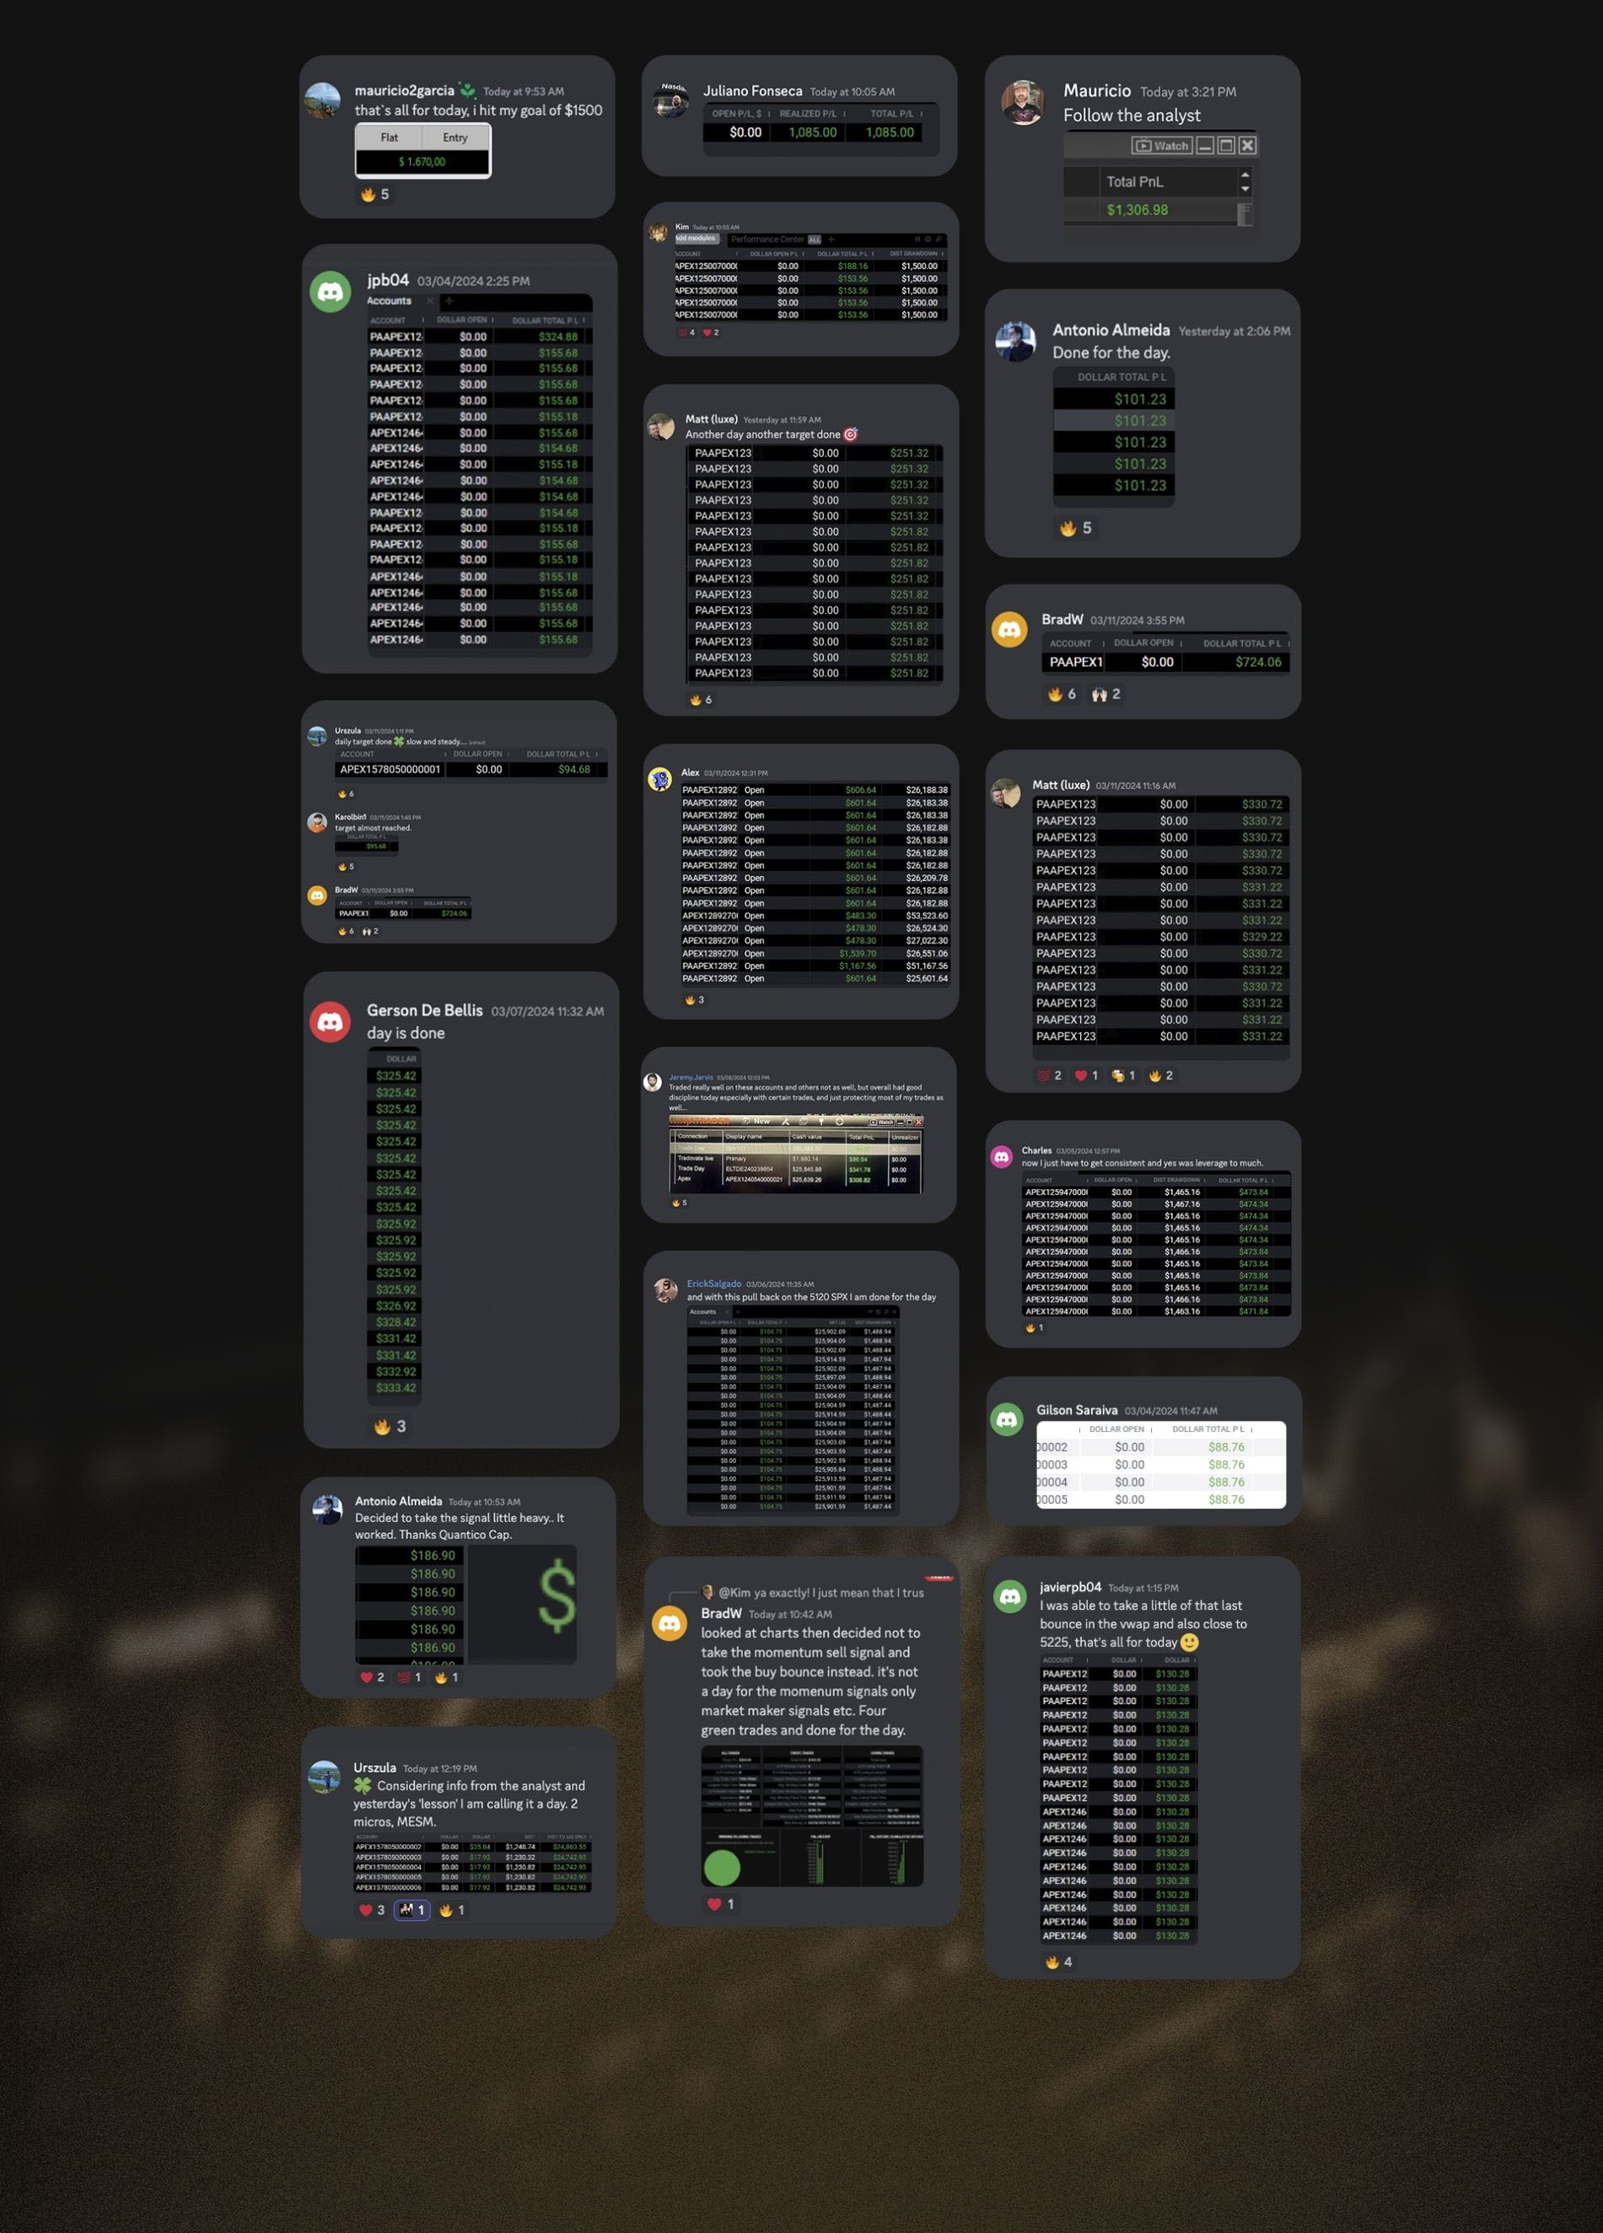Image resolution: width=1603 pixels, height=2233 pixels.
Task: Click Mauricio's profile photo avatar
Action: coord(1022,102)
